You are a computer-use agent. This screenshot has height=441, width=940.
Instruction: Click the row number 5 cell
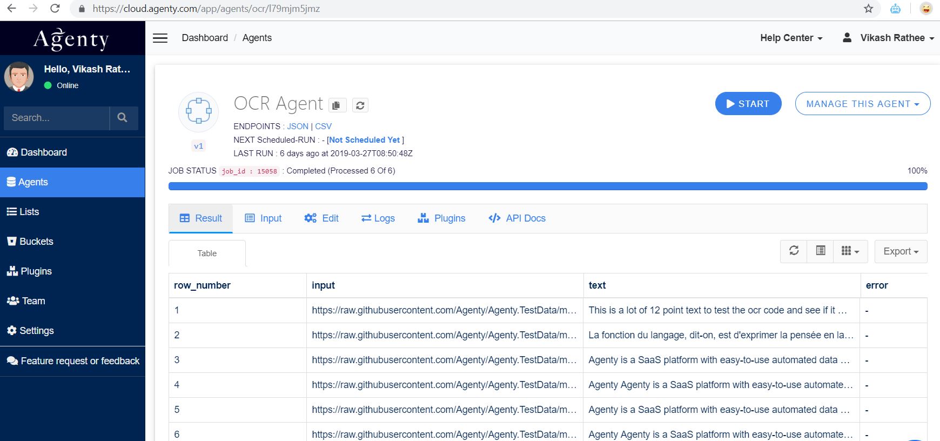coord(237,410)
